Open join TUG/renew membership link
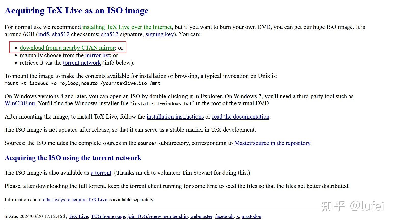The width and height of the screenshot is (394, 222). pyautogui.click(x=157, y=216)
